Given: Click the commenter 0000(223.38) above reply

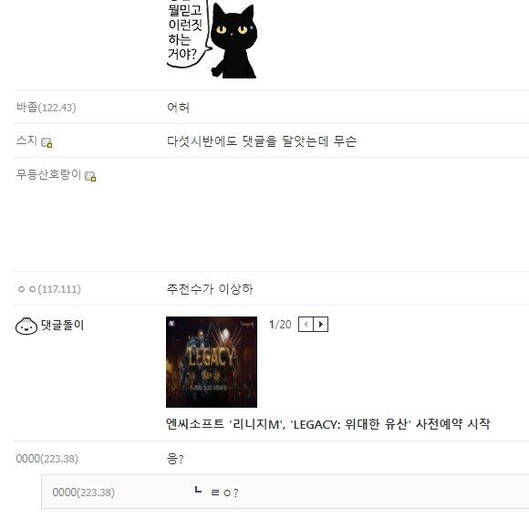Looking at the screenshot, I should 47,459.
